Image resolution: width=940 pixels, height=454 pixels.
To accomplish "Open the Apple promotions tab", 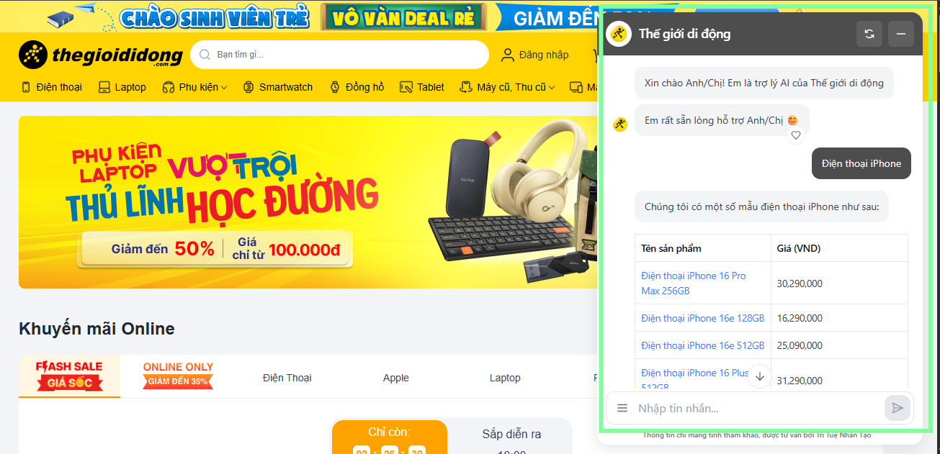I will click(395, 378).
